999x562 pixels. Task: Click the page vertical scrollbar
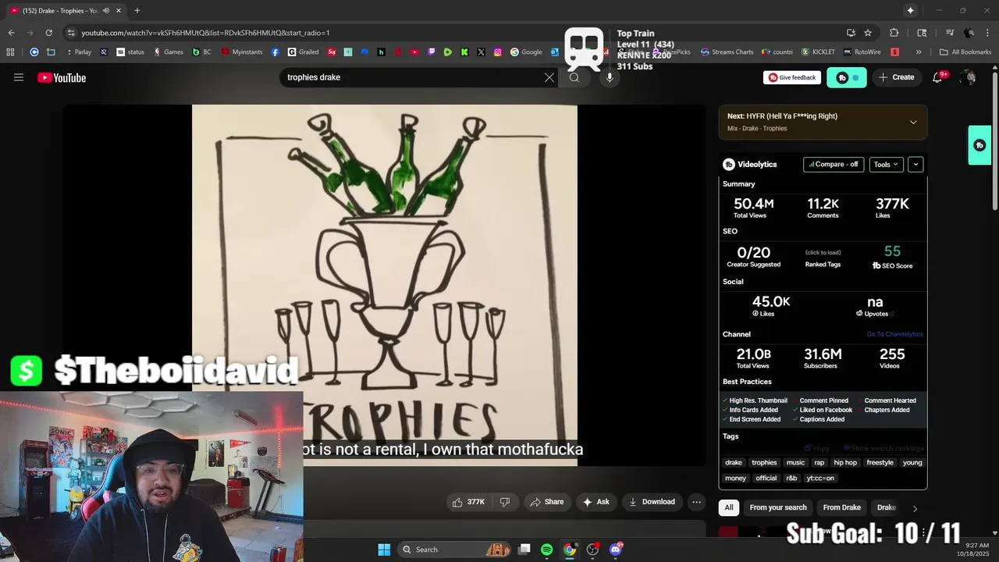point(994,140)
